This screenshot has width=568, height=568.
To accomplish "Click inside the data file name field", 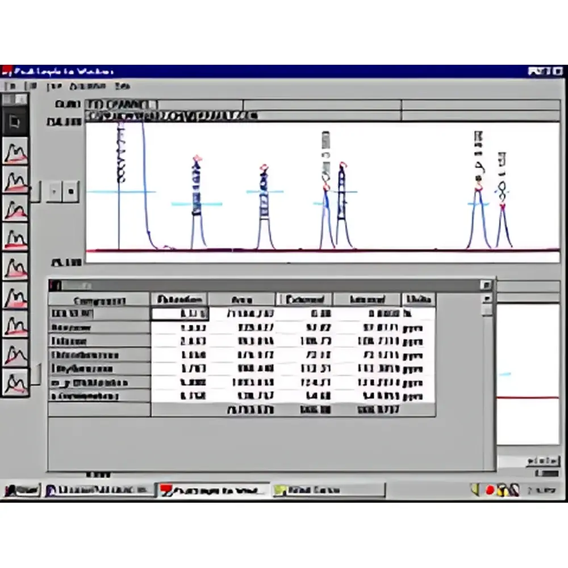I will click(170, 114).
